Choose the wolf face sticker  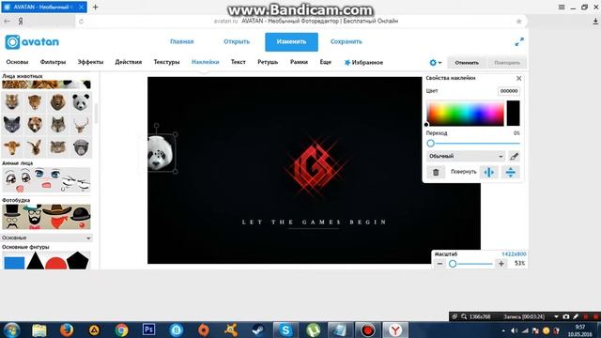coord(58,125)
